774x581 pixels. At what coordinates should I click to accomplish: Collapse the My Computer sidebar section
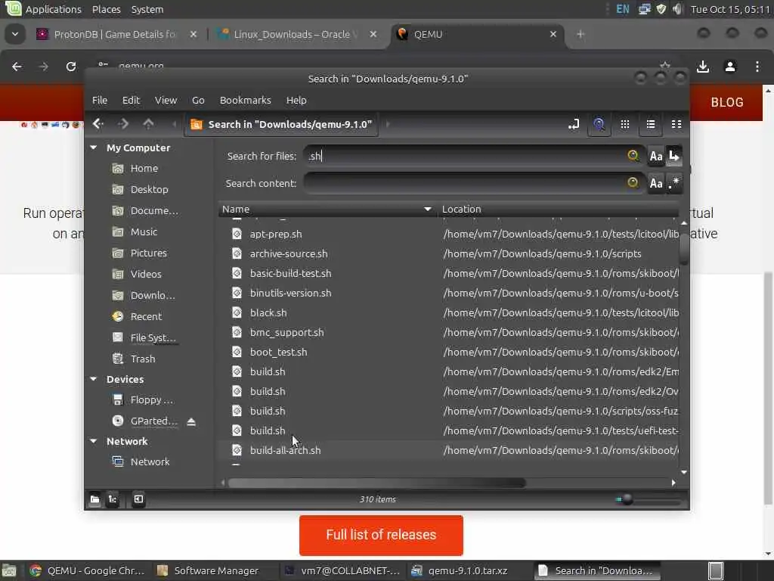click(93, 148)
